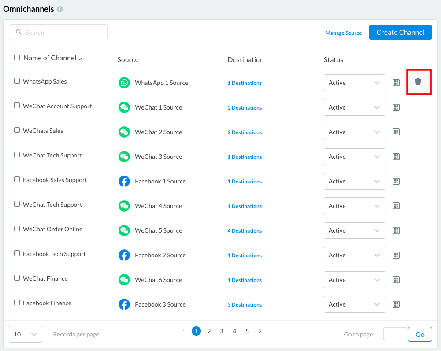This screenshot has width=441, height=351.
Task: Open the records per page dropdown
Action: (26, 334)
